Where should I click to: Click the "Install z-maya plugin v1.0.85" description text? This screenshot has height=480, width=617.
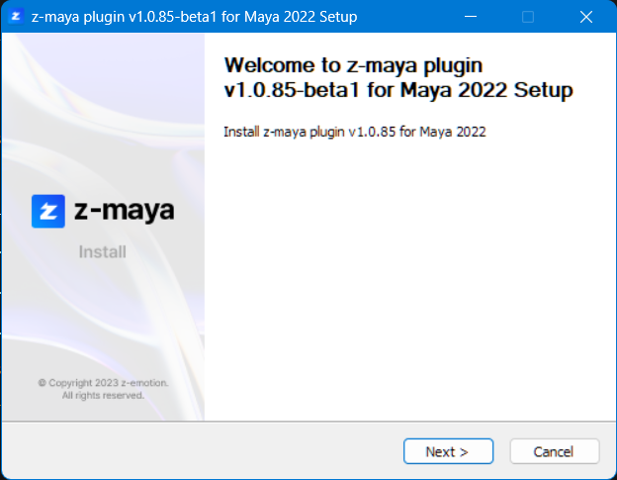pos(354,132)
